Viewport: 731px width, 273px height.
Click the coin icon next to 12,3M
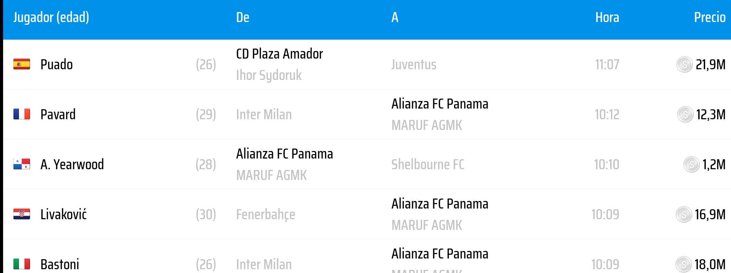pos(685,114)
